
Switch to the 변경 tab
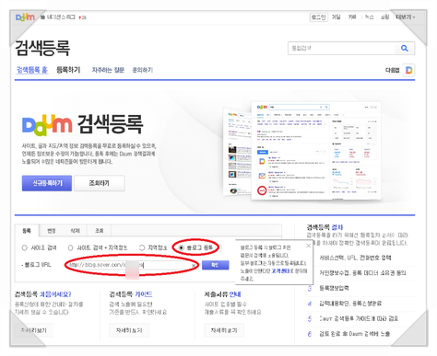(52, 231)
